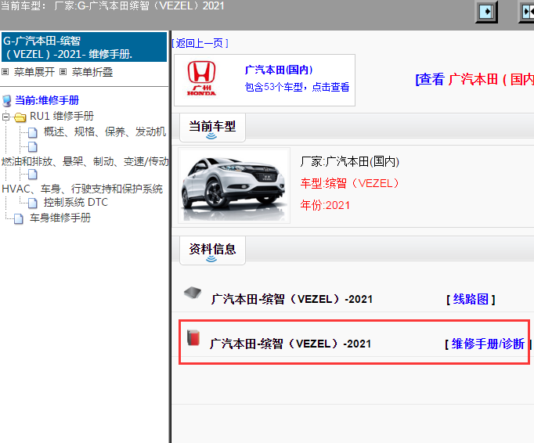Select RU1 维修手册 folder label
Viewport: 534px width, 443px height.
point(62,116)
